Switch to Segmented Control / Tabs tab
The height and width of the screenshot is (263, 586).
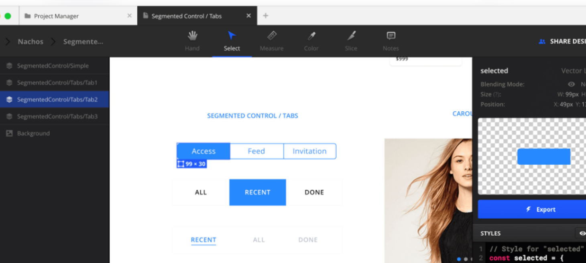pos(197,16)
